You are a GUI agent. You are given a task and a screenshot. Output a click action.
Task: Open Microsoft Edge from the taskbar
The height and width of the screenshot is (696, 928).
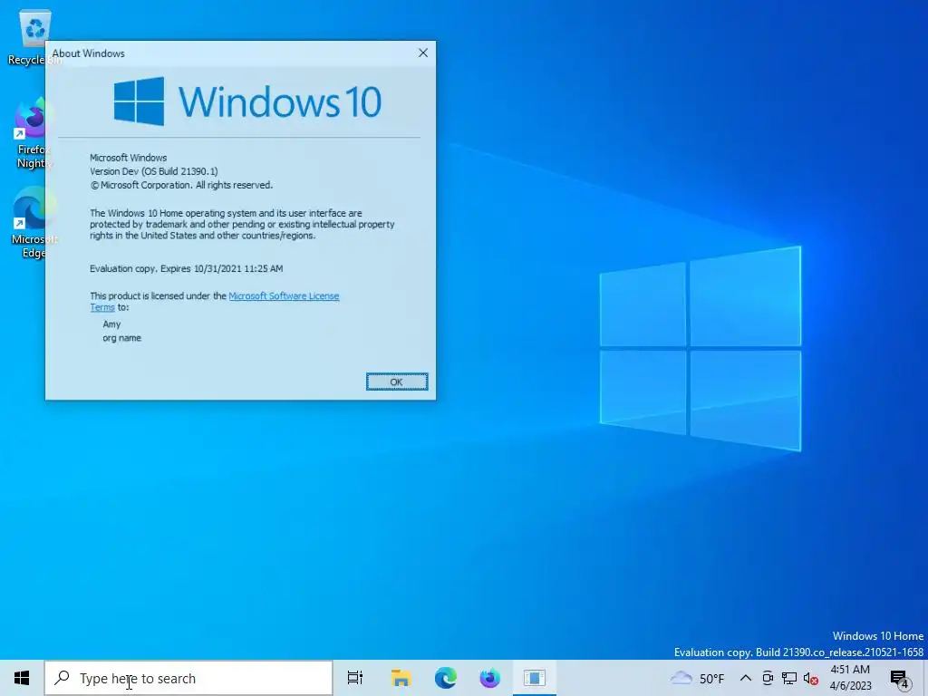[446, 678]
